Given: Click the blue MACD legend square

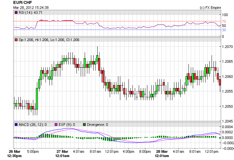Looking at the screenshot, I should tap(16, 125).
